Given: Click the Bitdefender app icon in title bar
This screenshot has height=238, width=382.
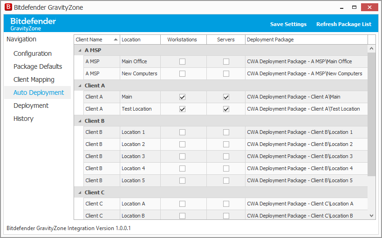Looking at the screenshot, I should 8,7.
